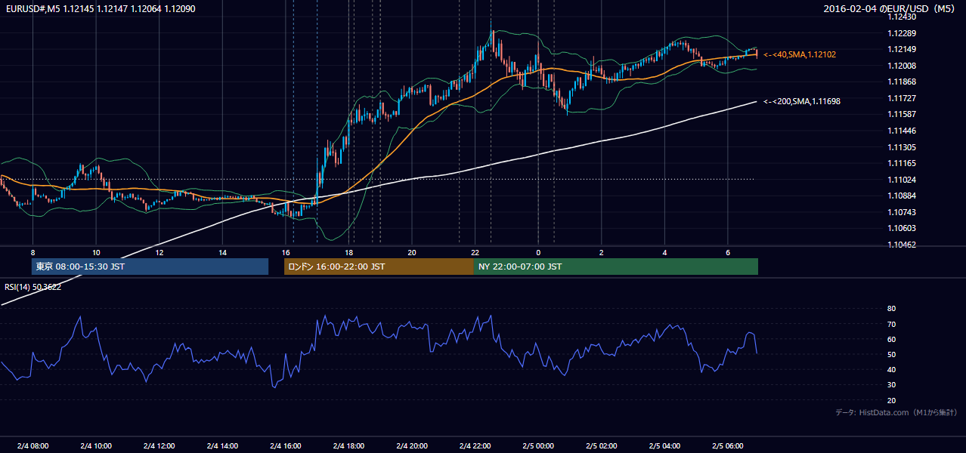
Task: Click RSI scale level 50
Action: tap(892, 355)
